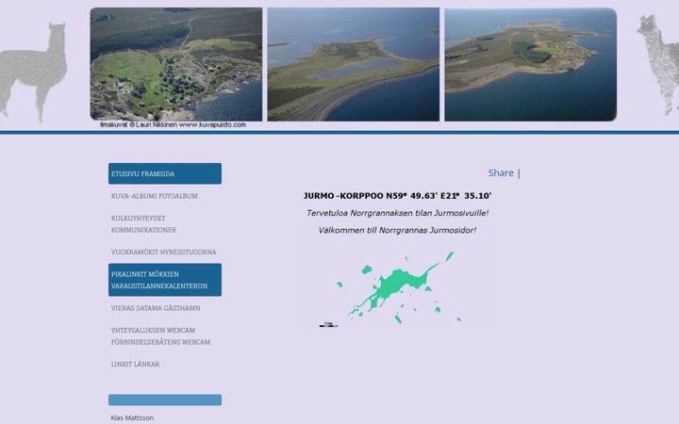679x424 pixels.
Task: Open Pikalinkit mökkien varaustilannekalenteriin
Action: 164,280
